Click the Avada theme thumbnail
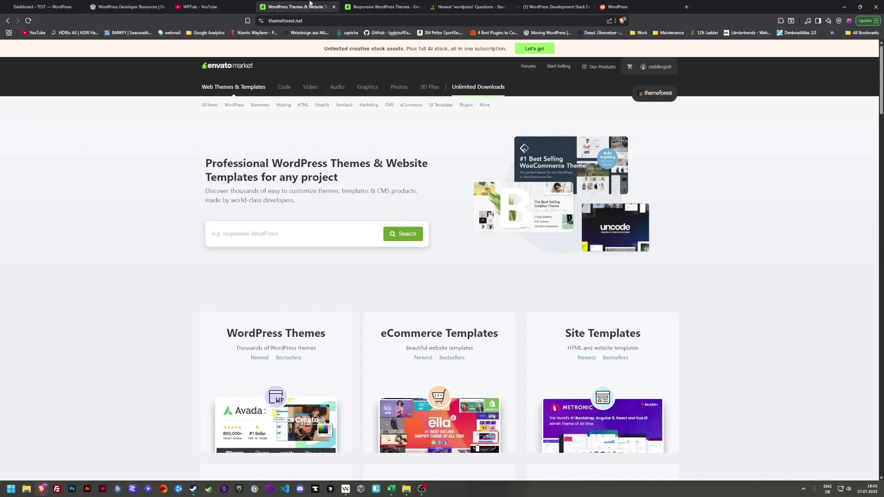Viewport: 884px width, 497px height. point(275,421)
